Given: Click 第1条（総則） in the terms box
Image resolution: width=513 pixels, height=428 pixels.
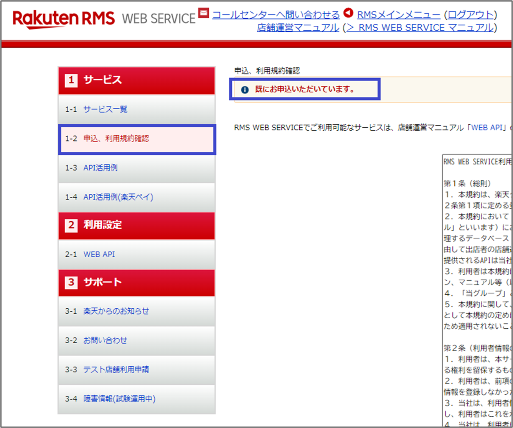Looking at the screenshot, I should coord(467,183).
